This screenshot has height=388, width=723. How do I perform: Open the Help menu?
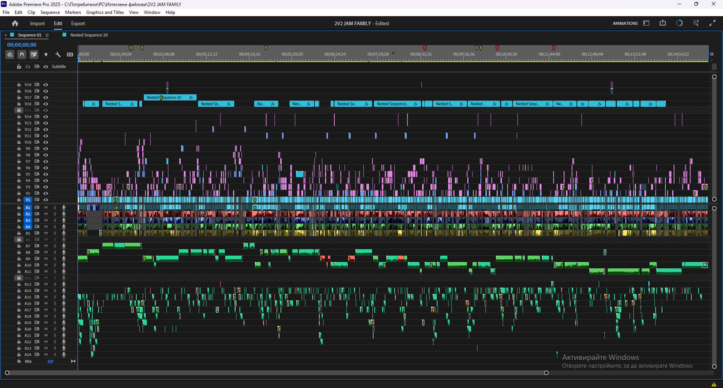(170, 12)
